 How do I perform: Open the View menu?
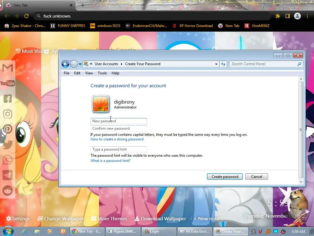[x=89, y=73]
